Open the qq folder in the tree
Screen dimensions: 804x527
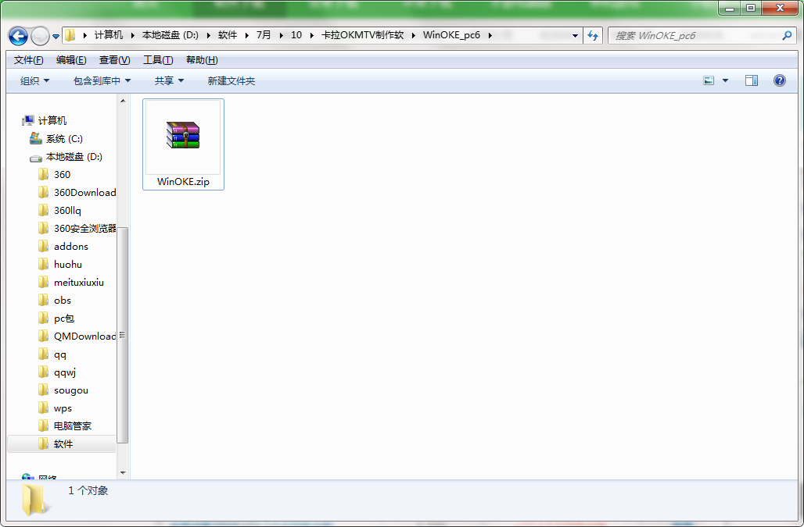60,354
